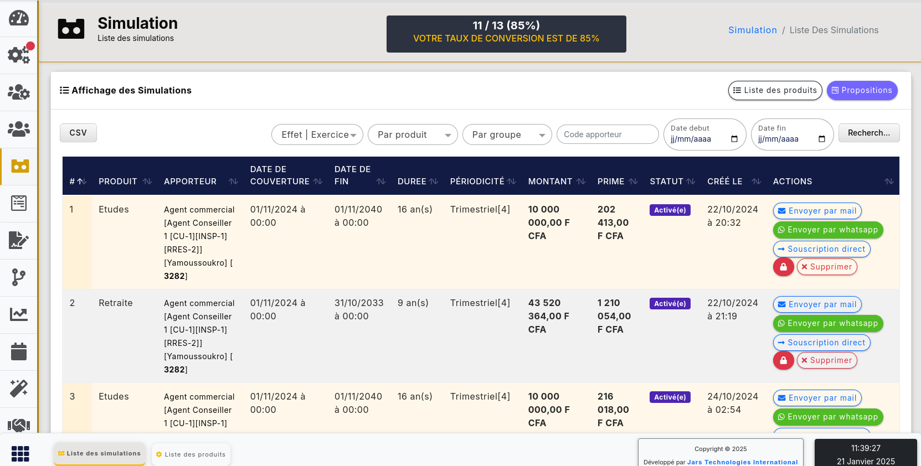Screen dimensions: 921x466
Task: Switch to Liste des produits bottom tab
Action: click(x=191, y=454)
